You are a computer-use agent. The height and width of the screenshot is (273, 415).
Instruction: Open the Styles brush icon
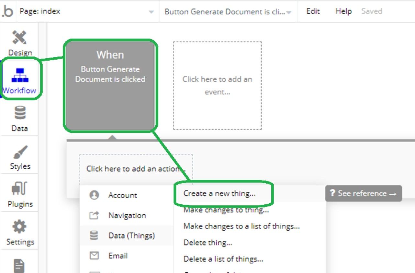point(20,152)
